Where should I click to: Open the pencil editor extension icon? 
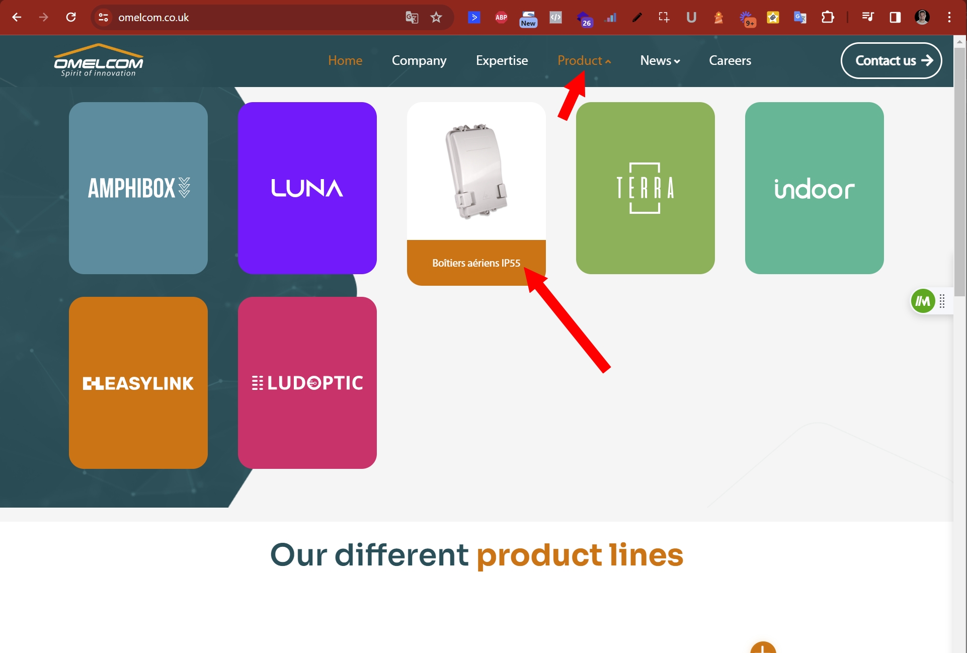[x=637, y=18]
